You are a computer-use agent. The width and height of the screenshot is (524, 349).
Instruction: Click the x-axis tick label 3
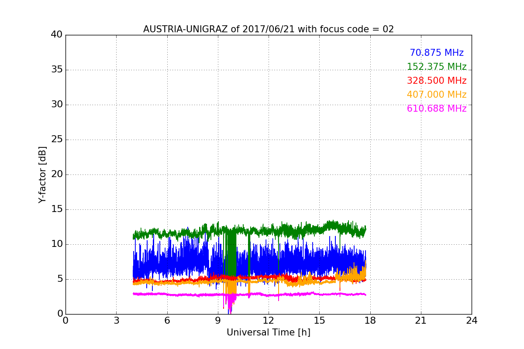coord(116,321)
